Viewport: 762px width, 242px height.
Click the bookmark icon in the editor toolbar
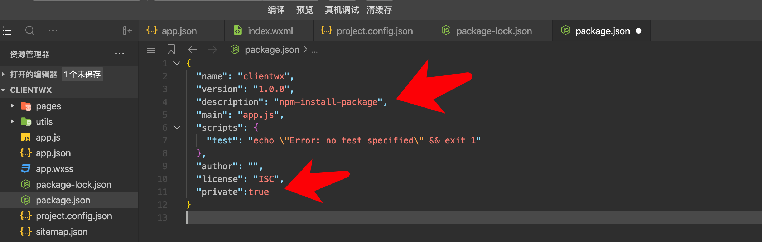171,49
